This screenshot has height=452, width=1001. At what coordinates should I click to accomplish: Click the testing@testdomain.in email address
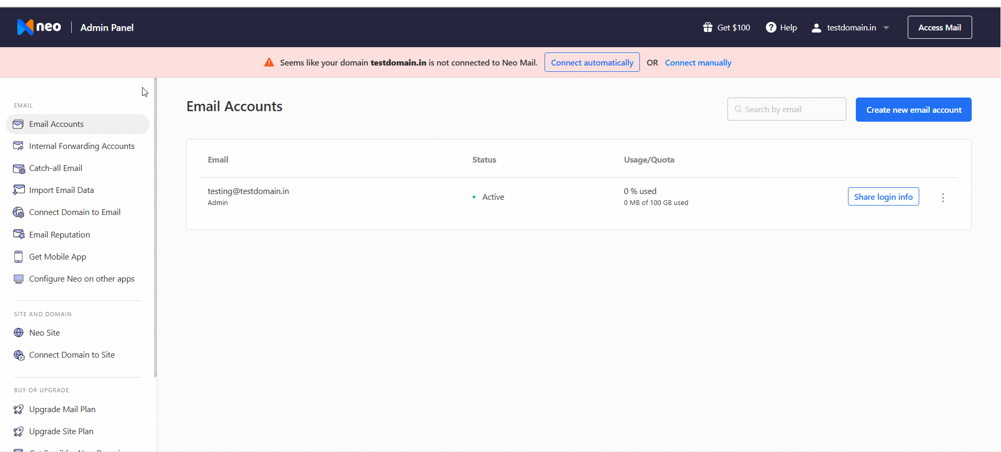pyautogui.click(x=248, y=191)
